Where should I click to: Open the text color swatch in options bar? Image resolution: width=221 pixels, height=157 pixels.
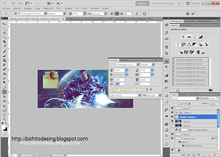[x=129, y=14]
